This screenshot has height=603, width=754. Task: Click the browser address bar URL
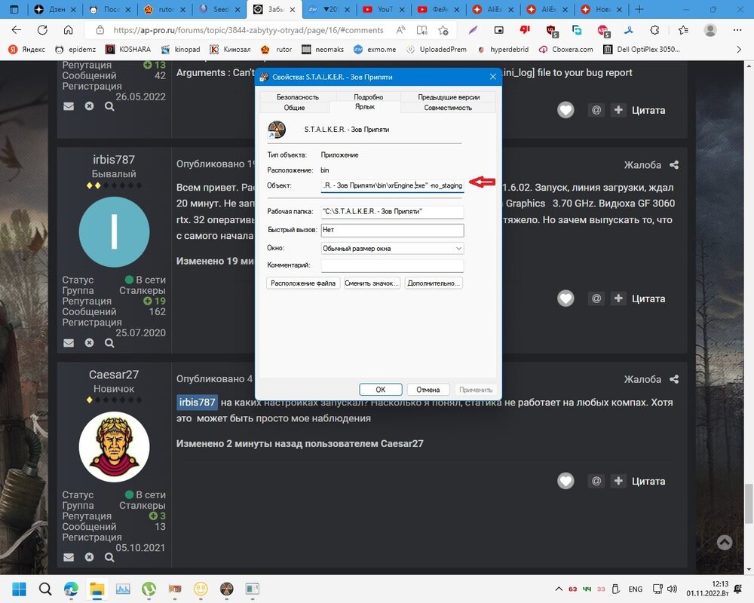(248, 30)
